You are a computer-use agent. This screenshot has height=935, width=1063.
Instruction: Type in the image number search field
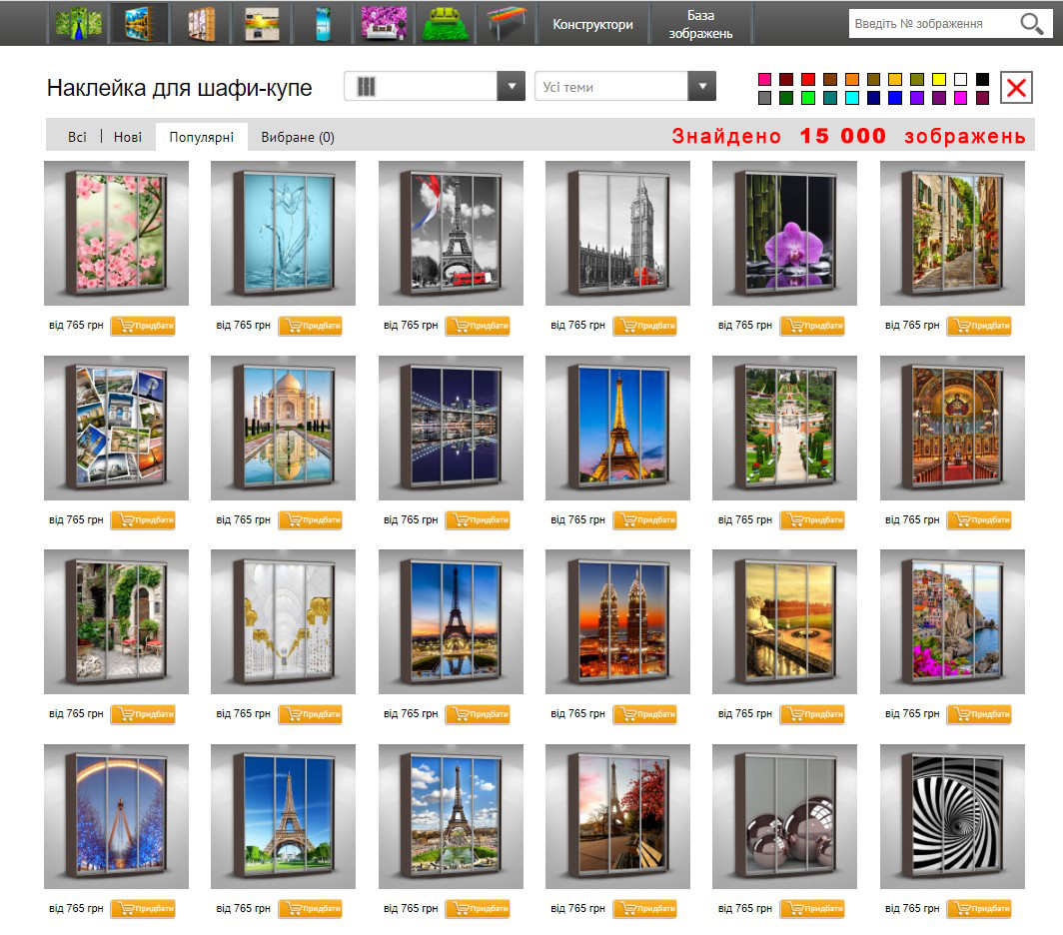(929, 24)
